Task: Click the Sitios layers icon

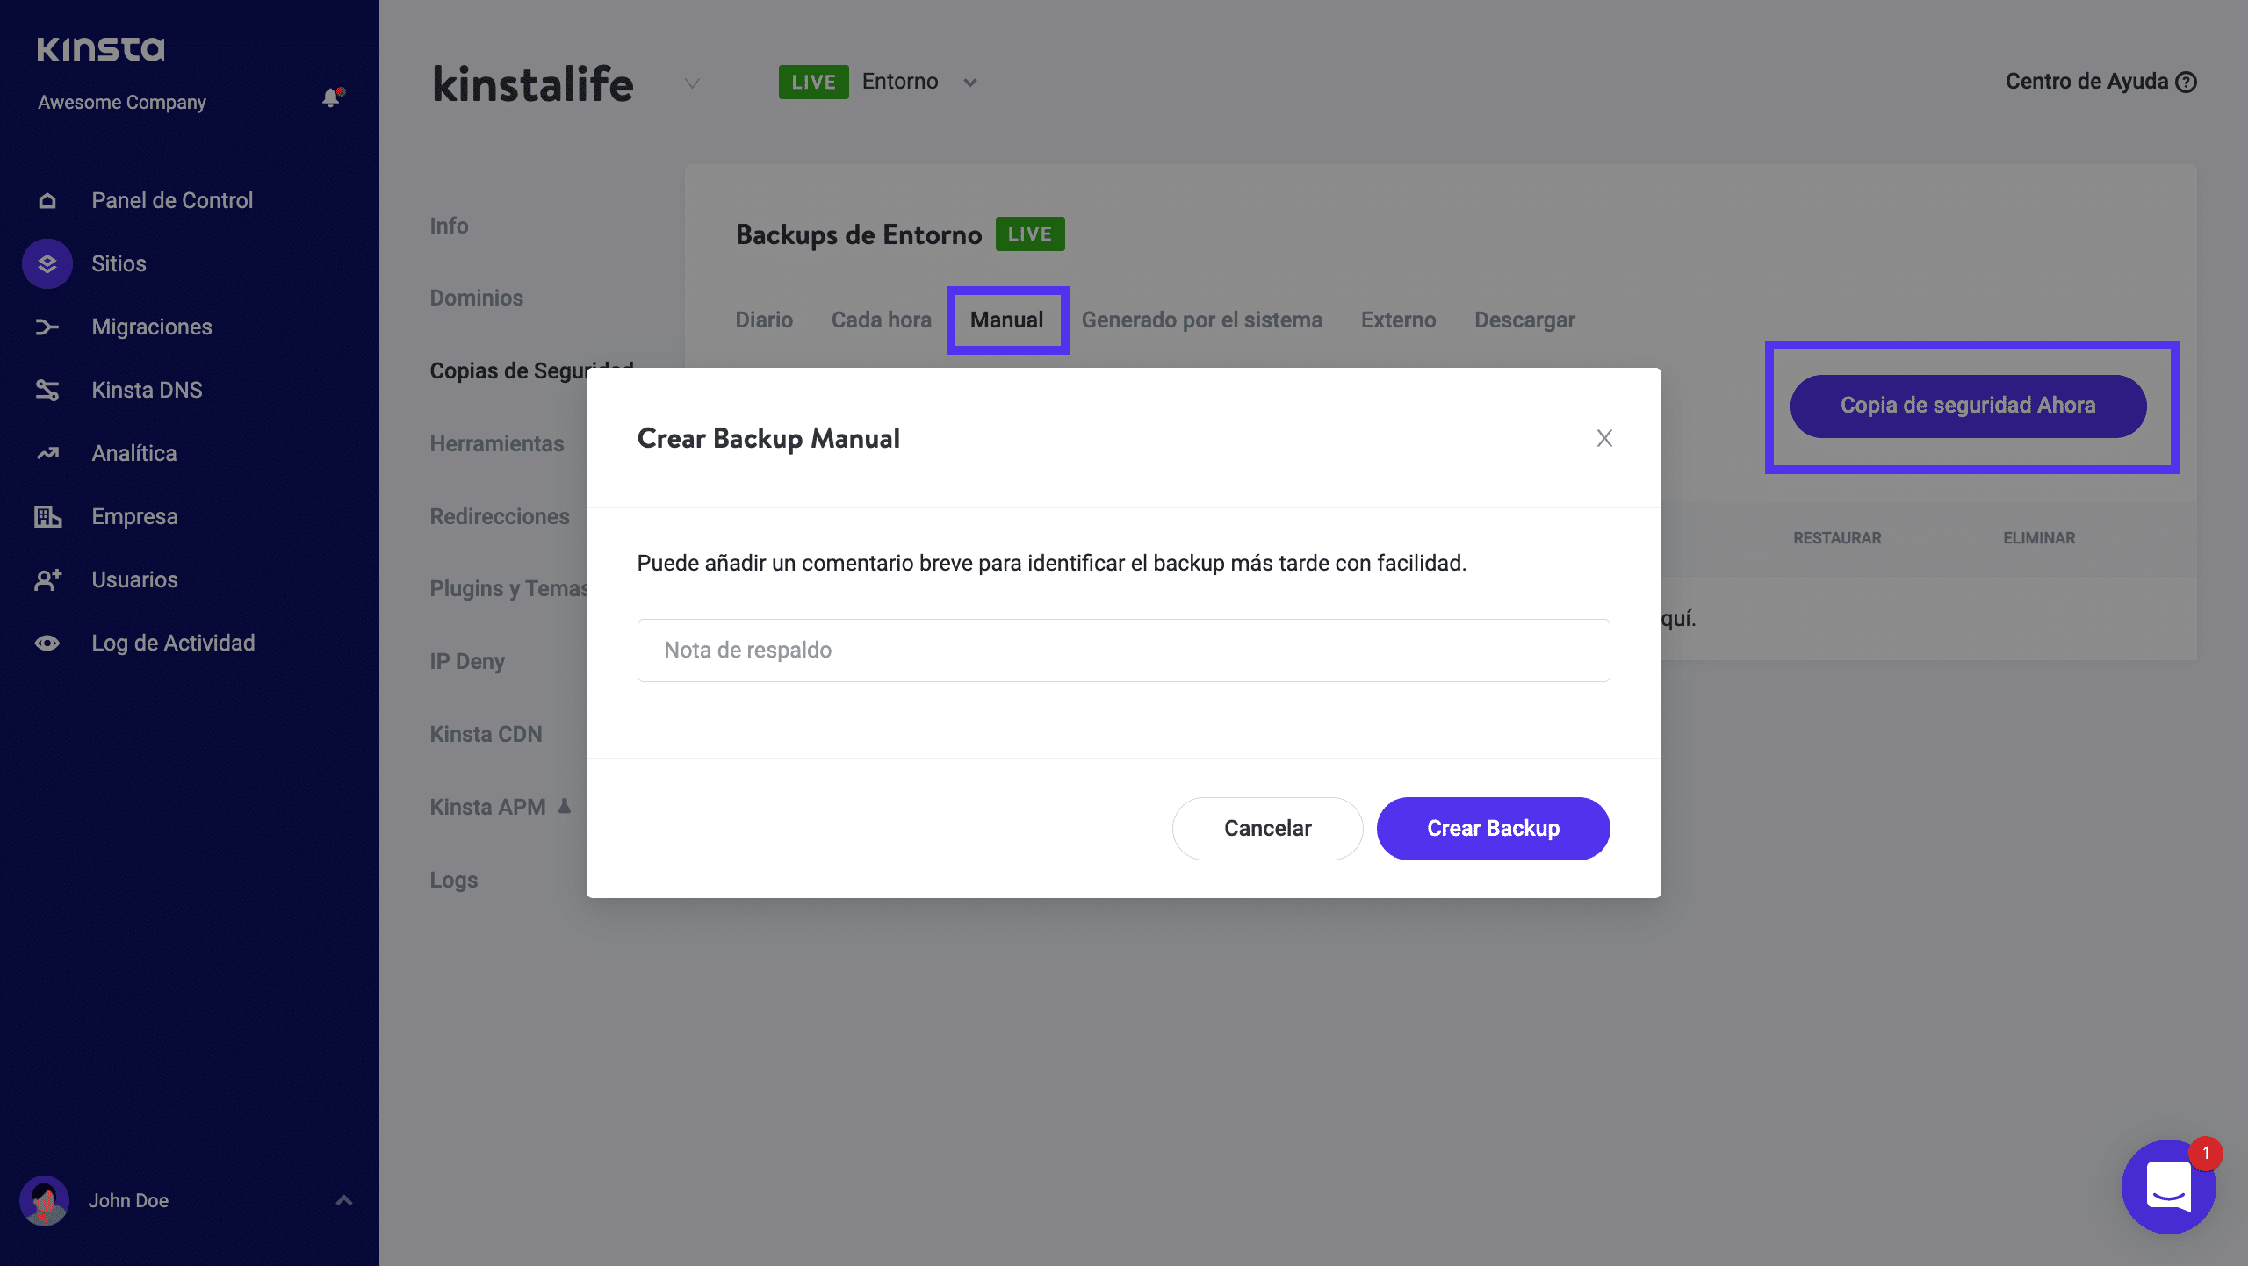Action: click(47, 263)
